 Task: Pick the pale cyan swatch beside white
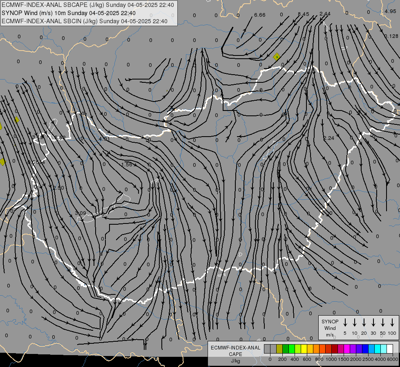(383, 349)
